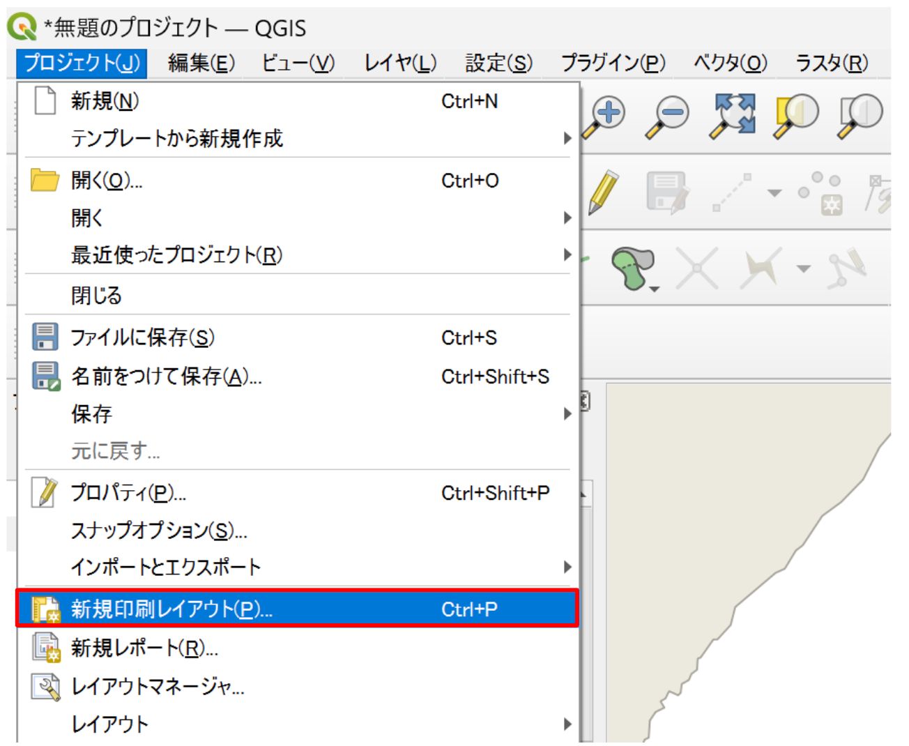The width and height of the screenshot is (909, 746).
Task: Click the QGIS logo in the title bar
Action: point(22,27)
